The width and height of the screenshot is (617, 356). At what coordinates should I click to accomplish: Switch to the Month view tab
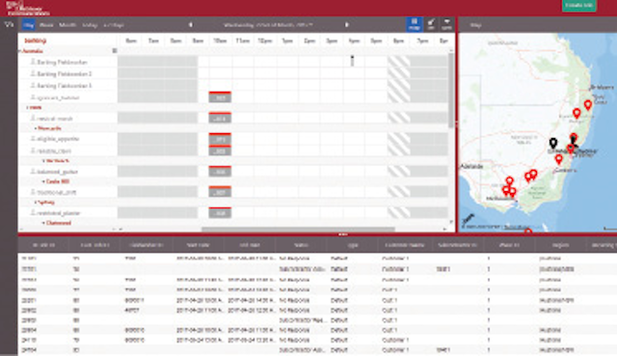coord(67,25)
